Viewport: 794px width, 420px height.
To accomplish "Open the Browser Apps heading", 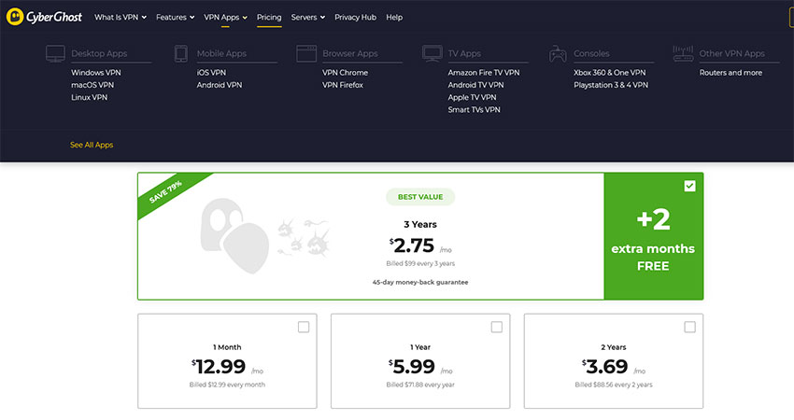I will (350, 53).
